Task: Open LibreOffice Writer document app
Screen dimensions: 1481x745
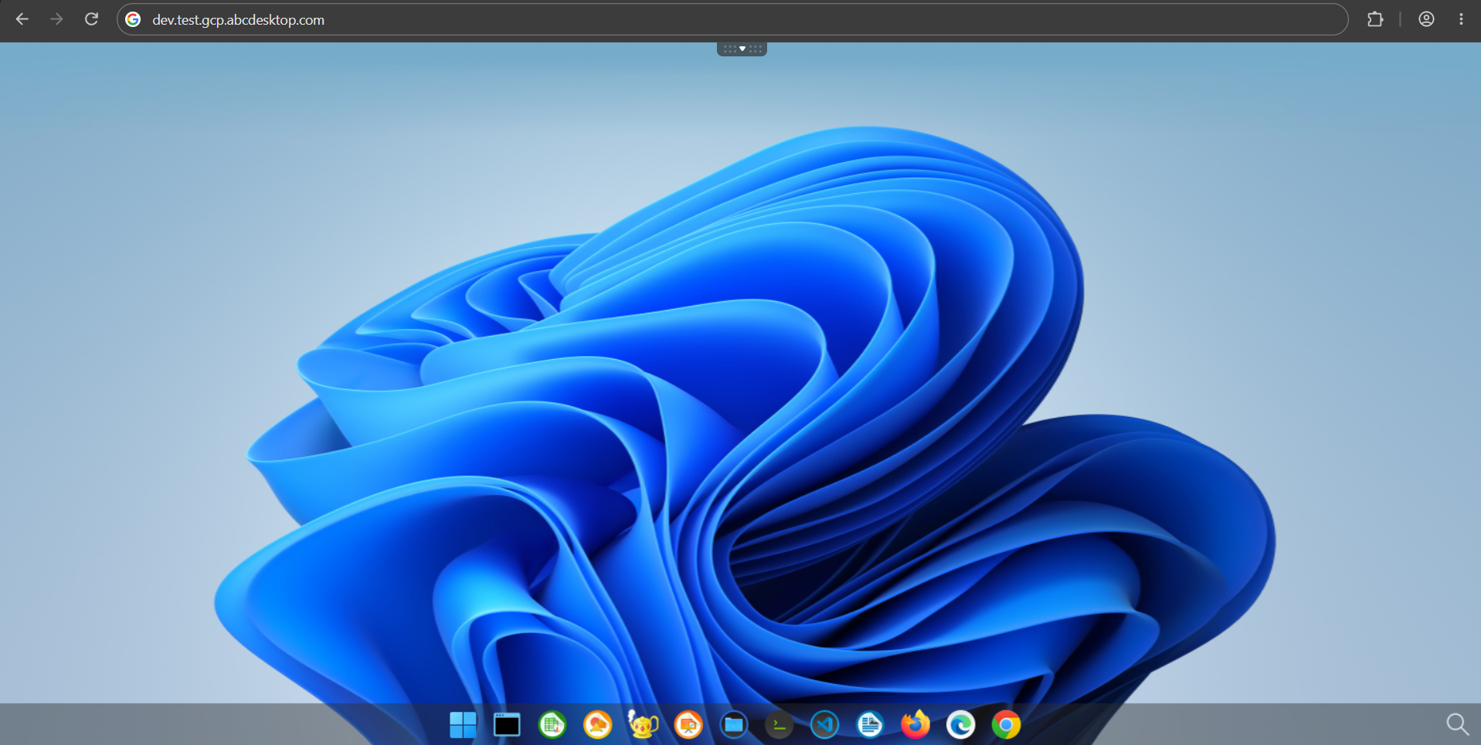Action: click(870, 725)
